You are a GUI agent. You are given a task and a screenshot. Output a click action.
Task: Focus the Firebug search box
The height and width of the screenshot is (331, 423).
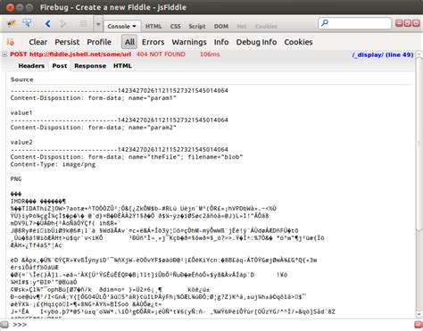click(355, 23)
